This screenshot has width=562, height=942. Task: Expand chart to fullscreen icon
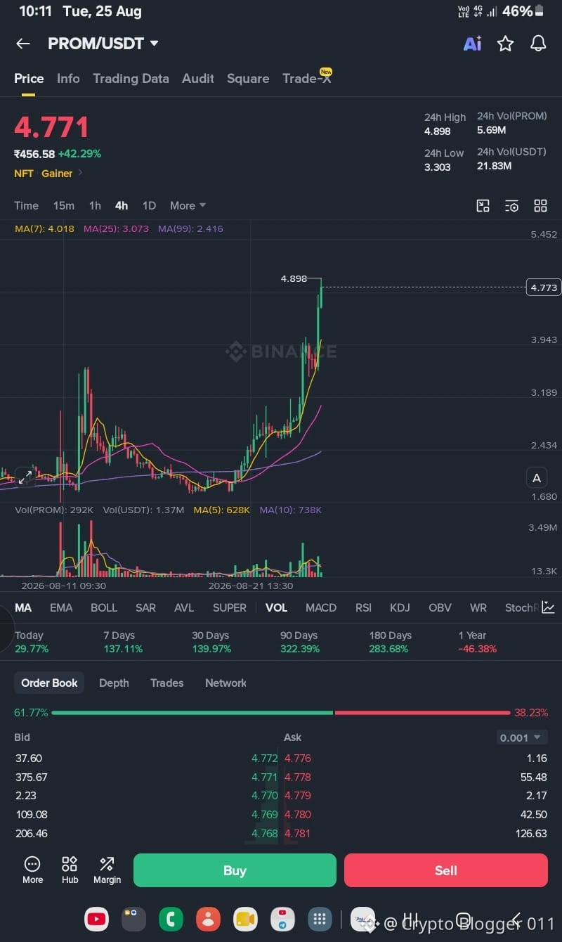click(25, 477)
